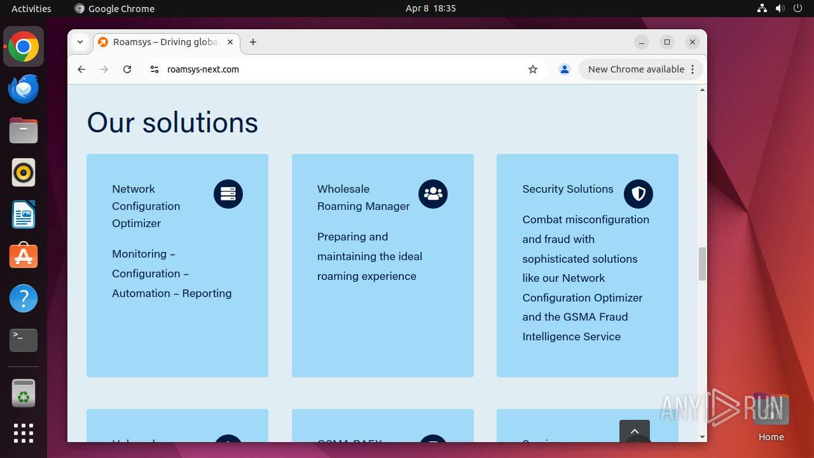Open the Files manager in dock

(x=24, y=131)
